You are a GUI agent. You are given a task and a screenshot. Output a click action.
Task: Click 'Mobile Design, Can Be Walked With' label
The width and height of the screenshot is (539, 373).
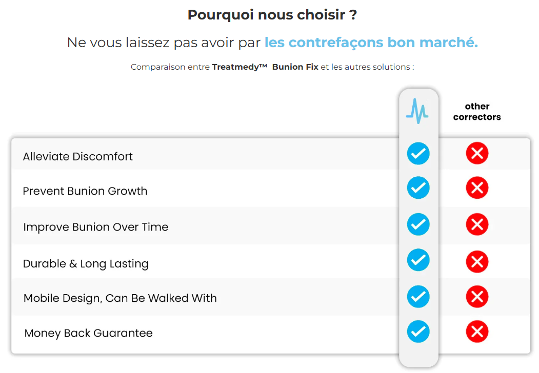[120, 298]
